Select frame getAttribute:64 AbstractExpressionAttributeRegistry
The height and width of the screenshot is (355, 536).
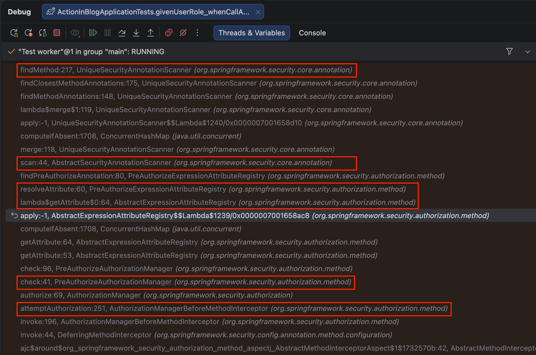(x=199, y=242)
